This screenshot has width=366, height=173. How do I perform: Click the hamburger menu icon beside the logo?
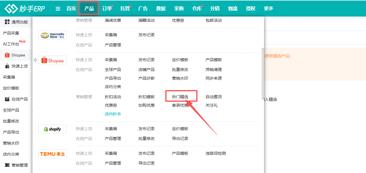tap(58, 8)
